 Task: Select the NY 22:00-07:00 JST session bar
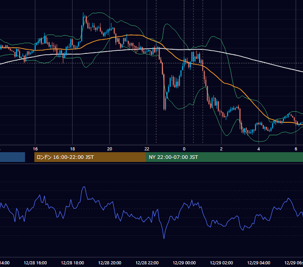click(x=224, y=157)
